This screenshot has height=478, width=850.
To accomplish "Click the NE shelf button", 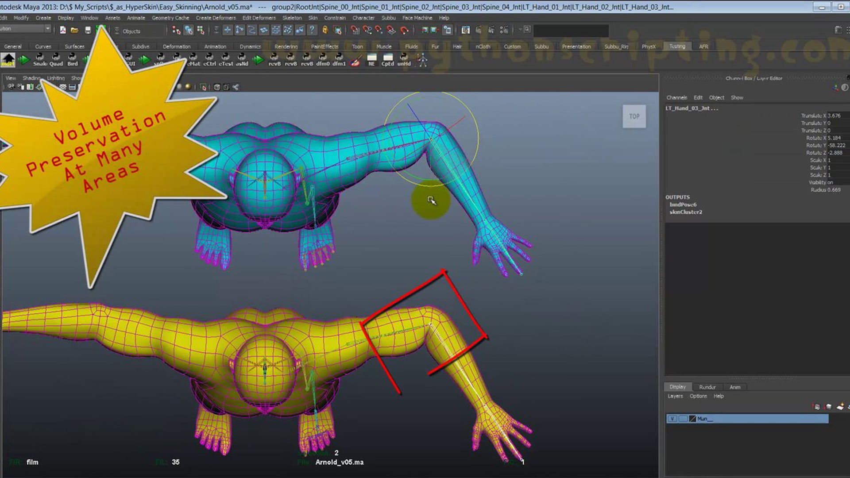I will pyautogui.click(x=372, y=59).
